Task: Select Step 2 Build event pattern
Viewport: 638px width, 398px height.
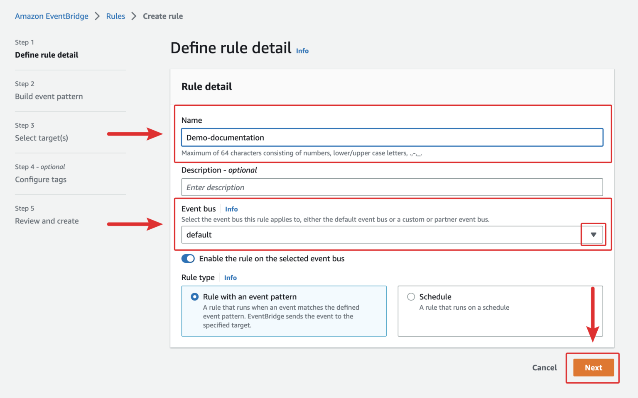Action: [49, 96]
